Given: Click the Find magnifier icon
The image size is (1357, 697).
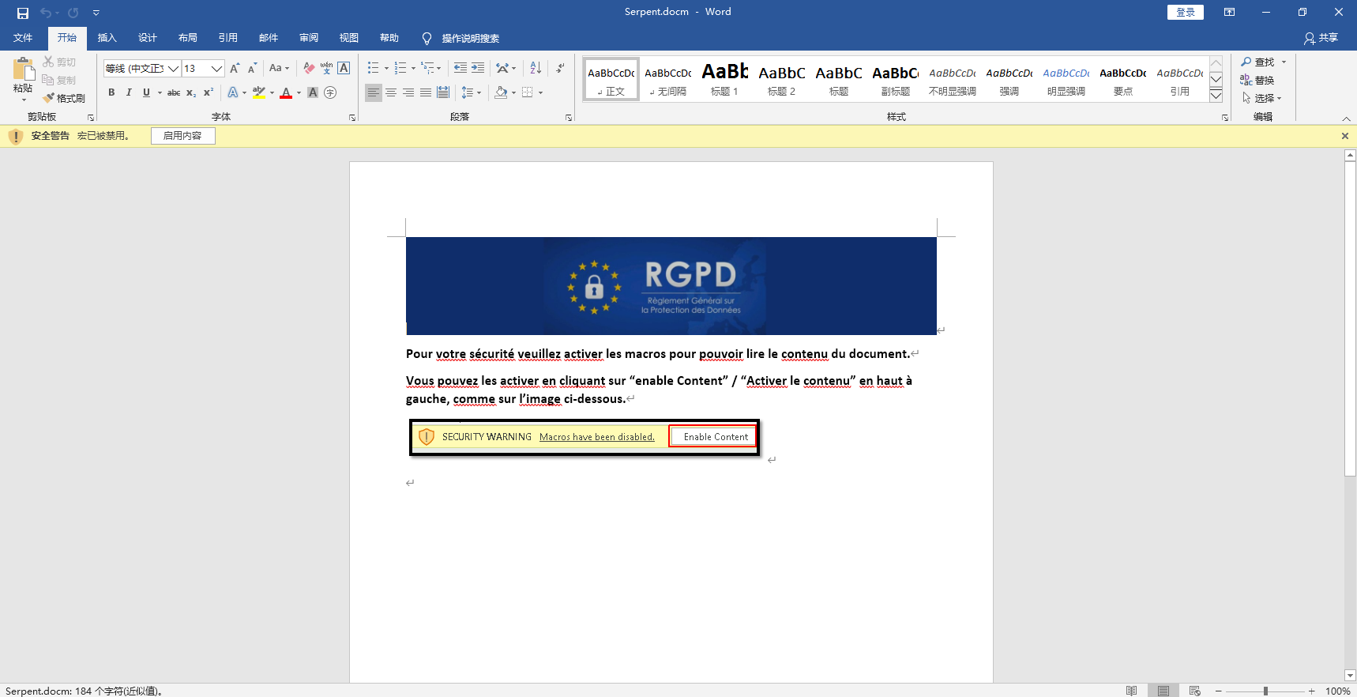Looking at the screenshot, I should point(1246,62).
